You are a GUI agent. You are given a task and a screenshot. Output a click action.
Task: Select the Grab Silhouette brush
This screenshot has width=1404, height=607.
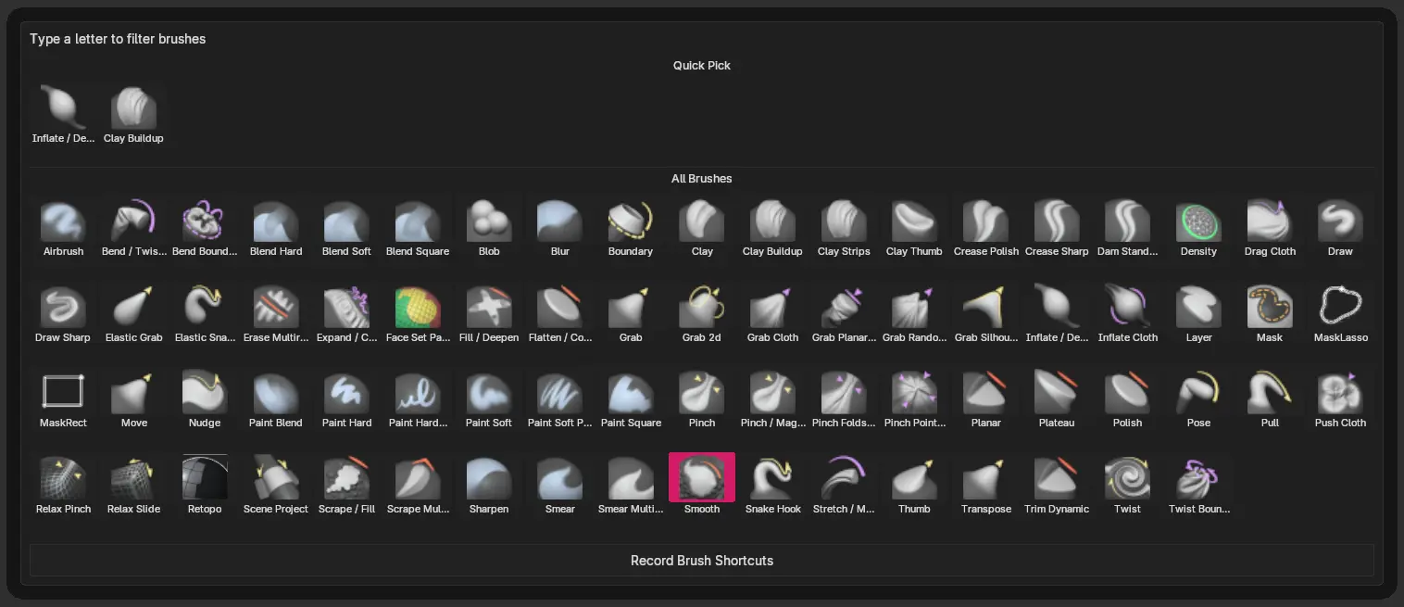[985, 314]
